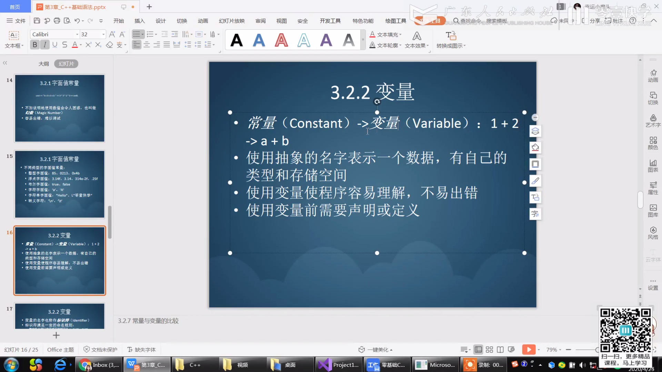Open the layers icon beside the slide
Viewport: 662px width, 372px height.
[x=535, y=131]
